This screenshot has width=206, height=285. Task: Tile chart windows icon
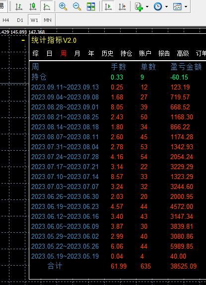(91, 6)
